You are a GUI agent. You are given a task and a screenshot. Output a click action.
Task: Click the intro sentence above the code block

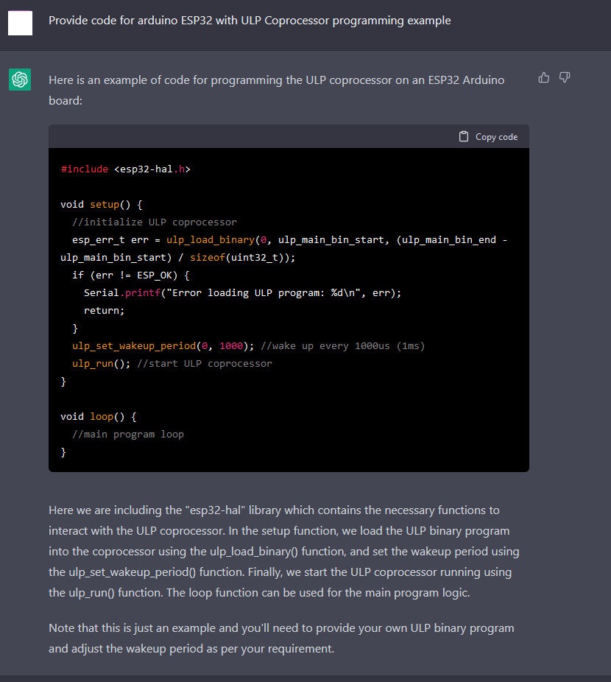[x=277, y=90]
